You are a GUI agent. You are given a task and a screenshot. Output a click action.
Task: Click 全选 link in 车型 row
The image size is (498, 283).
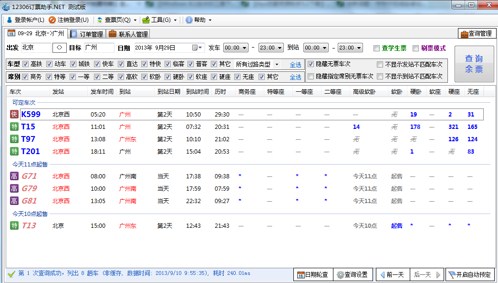click(295, 65)
